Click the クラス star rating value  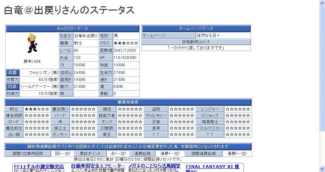(x=126, y=43)
